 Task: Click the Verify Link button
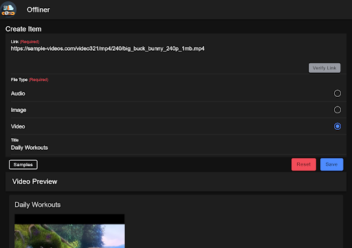point(324,68)
